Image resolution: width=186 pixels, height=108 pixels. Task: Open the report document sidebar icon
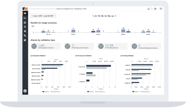[25, 27]
